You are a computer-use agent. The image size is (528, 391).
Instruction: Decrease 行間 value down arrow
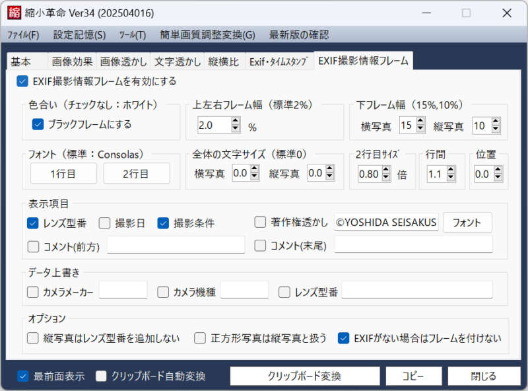click(x=451, y=178)
